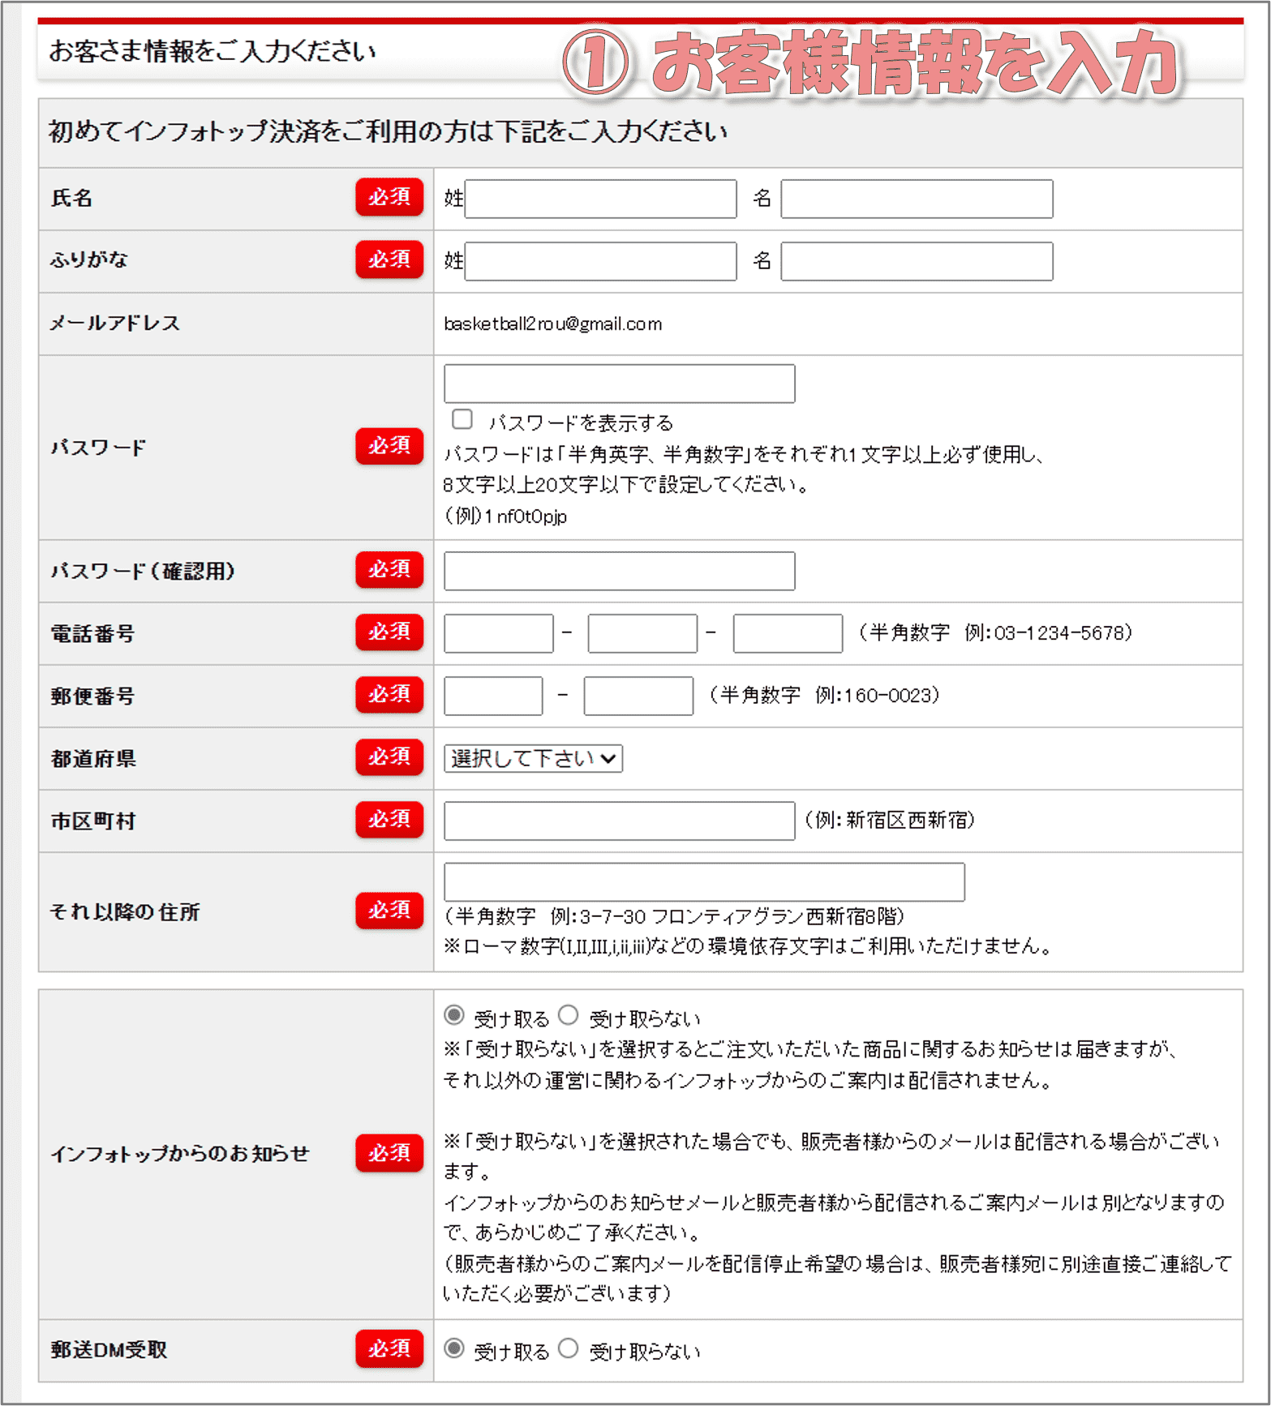
Task: Focus the ふりがな 姓 input field
Action: click(x=600, y=261)
